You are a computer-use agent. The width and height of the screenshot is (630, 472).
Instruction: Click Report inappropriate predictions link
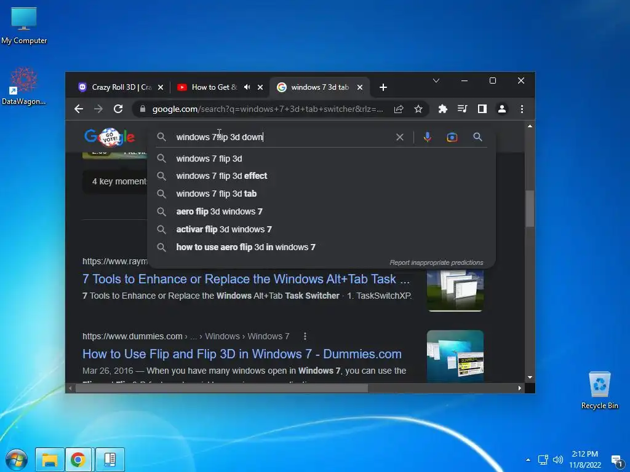(x=436, y=262)
